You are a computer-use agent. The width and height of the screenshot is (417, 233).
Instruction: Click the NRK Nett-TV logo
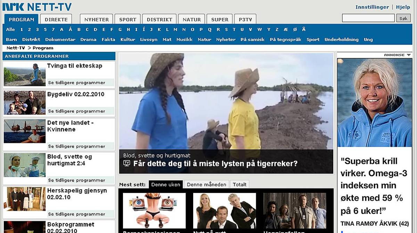coord(37,7)
